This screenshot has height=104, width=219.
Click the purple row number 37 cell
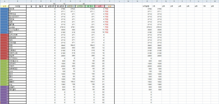point(4,102)
